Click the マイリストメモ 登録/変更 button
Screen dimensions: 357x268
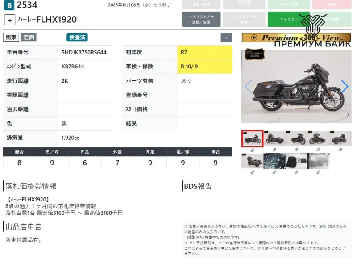pos(201,19)
